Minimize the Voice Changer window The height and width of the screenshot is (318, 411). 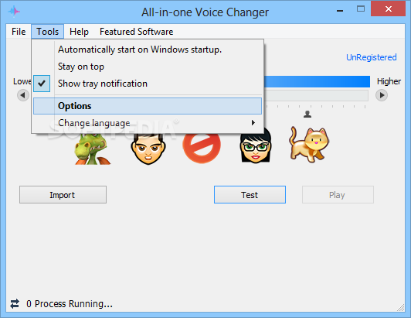[x=340, y=10]
